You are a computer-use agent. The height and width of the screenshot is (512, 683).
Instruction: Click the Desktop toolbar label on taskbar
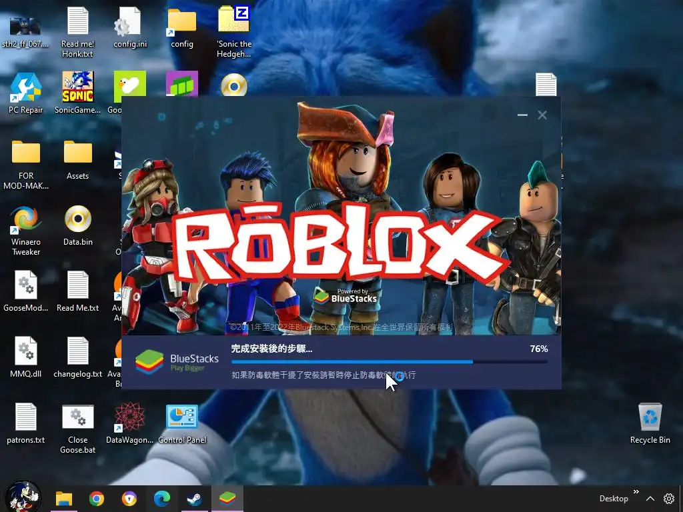614,499
